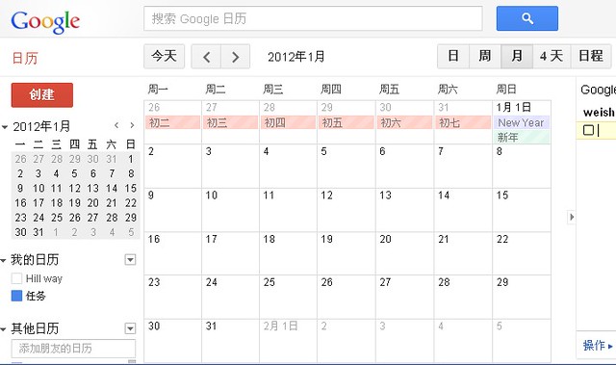Switch to 日 day view
This screenshot has width=616, height=365.
pos(453,56)
